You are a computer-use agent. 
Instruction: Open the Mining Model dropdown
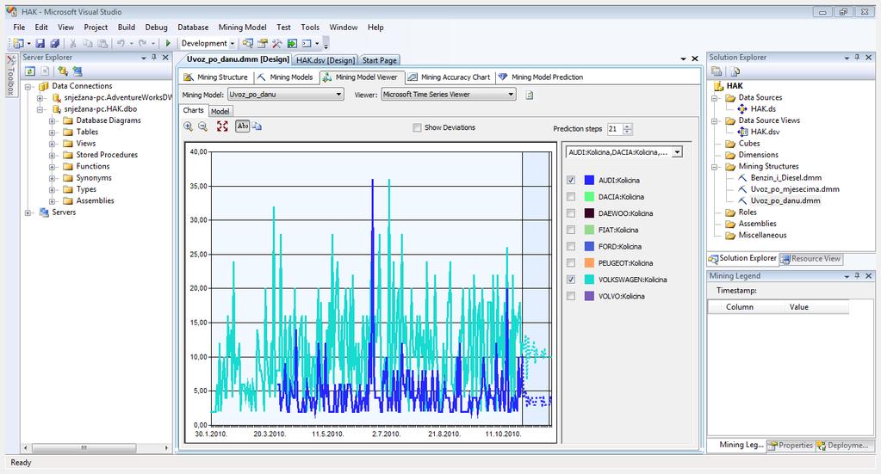pyautogui.click(x=285, y=95)
